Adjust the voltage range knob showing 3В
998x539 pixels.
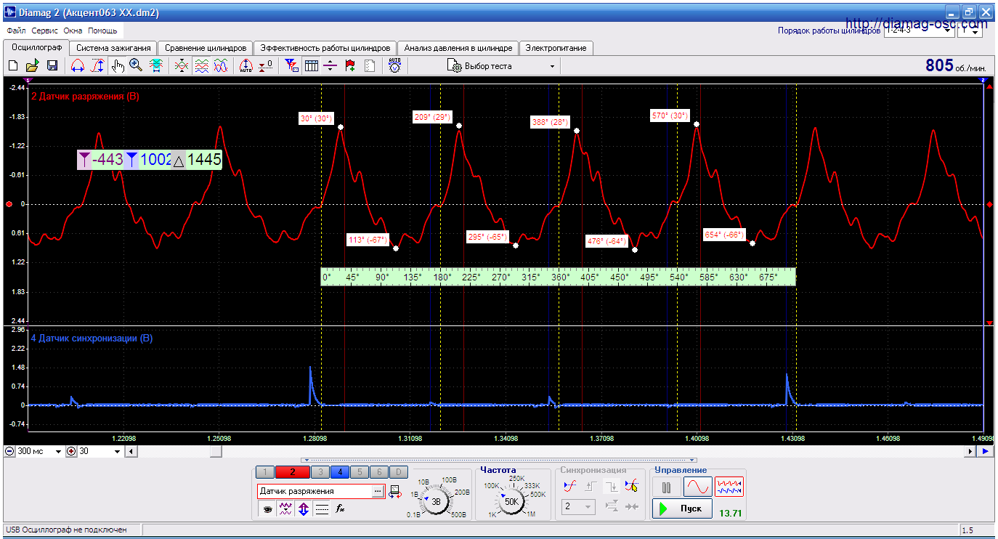click(436, 500)
